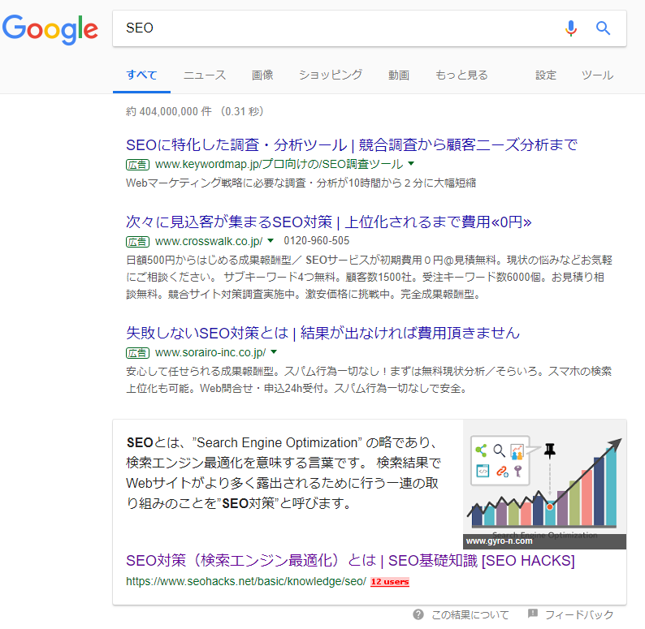Viewport: 645px width, 629px height.
Task: Open ad titled SEOに特化した調査・分析ツール
Action: pyautogui.click(x=352, y=144)
